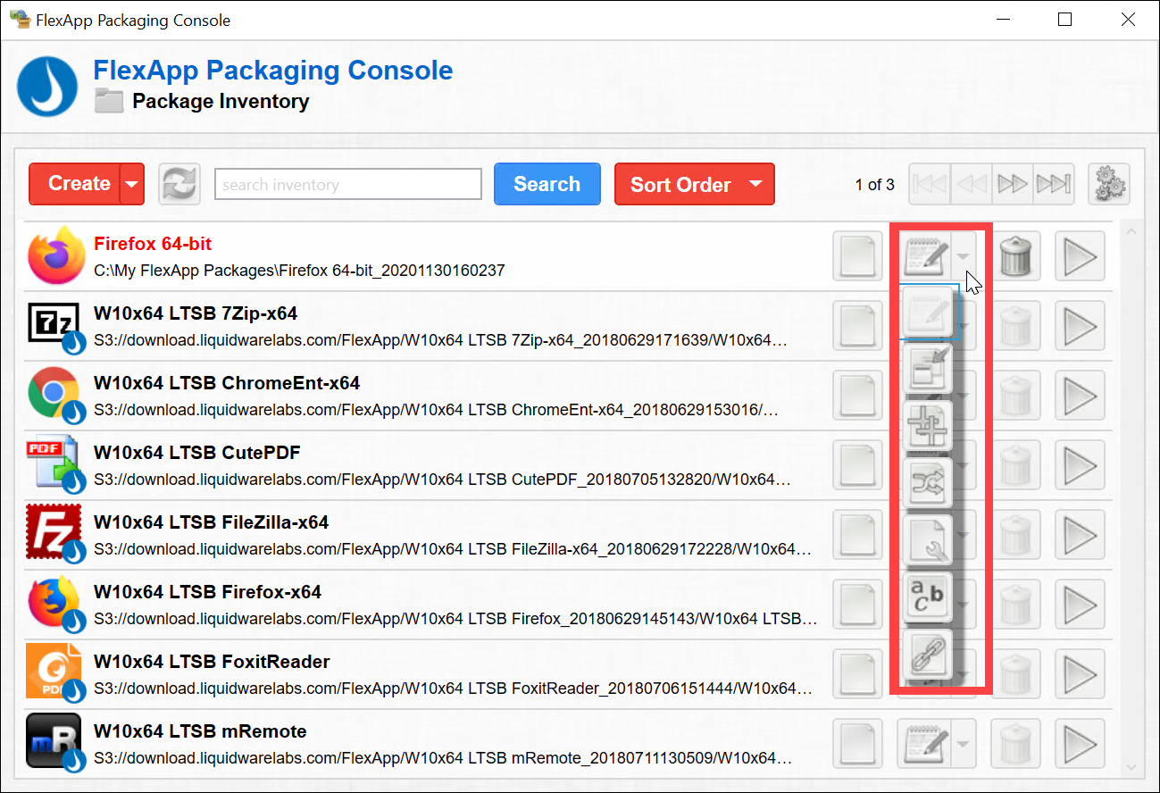Select the 'abc' rename icon in edit menu
The image size is (1160, 793).
pos(928,597)
